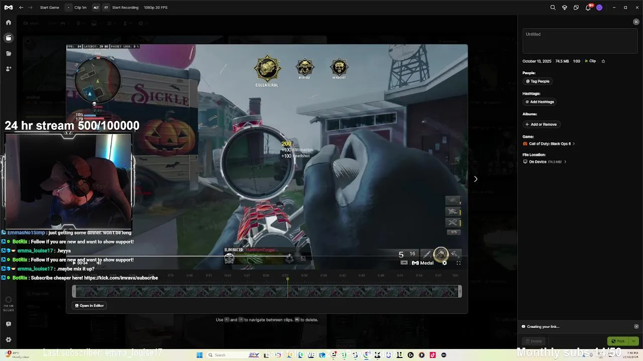643x361 pixels.
Task: Expand the Call of Duty: Black Ops 6 game entry
Action: (x=549, y=144)
